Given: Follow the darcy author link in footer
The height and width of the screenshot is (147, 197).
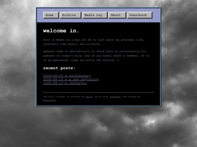Looking at the screenshot, I should [x=89, y=97].
